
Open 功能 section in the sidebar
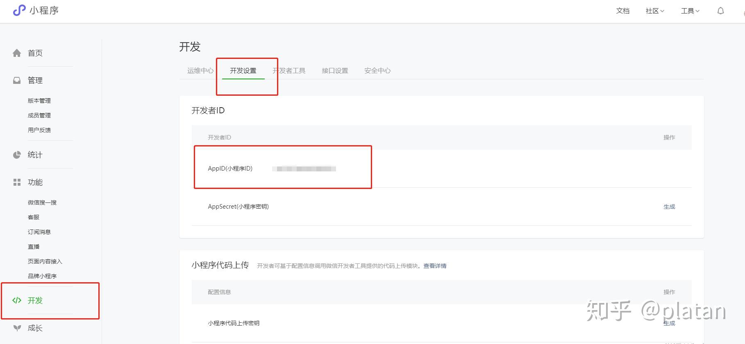coord(35,182)
